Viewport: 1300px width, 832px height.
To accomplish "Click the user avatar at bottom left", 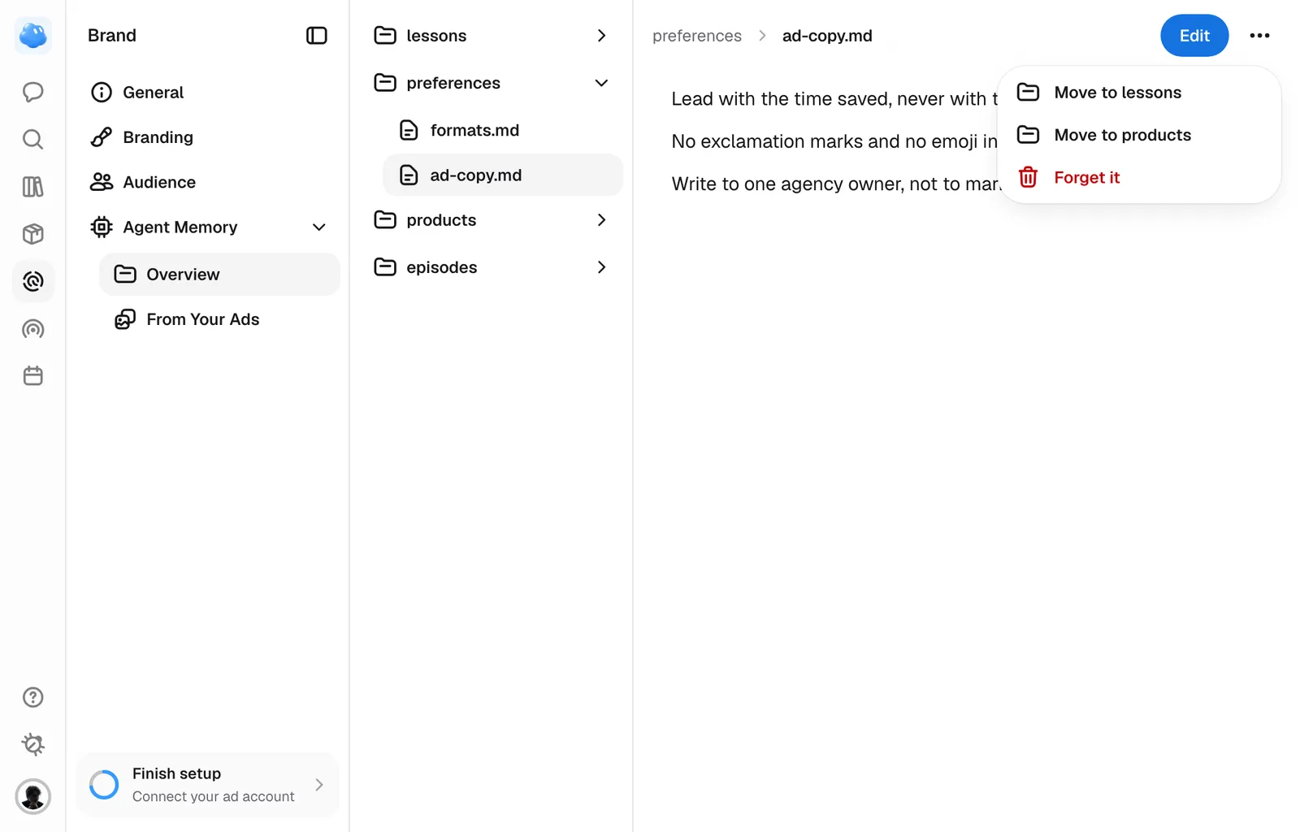I will [32, 796].
